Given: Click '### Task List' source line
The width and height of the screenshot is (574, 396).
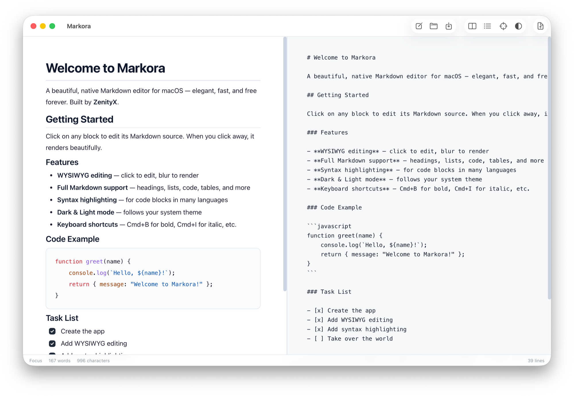Looking at the screenshot, I should (x=329, y=292).
